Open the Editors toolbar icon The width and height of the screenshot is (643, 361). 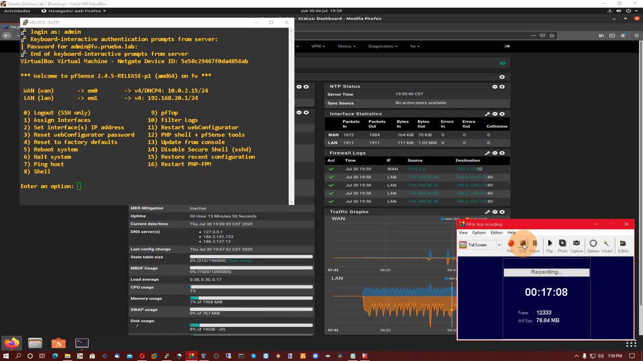(623, 245)
